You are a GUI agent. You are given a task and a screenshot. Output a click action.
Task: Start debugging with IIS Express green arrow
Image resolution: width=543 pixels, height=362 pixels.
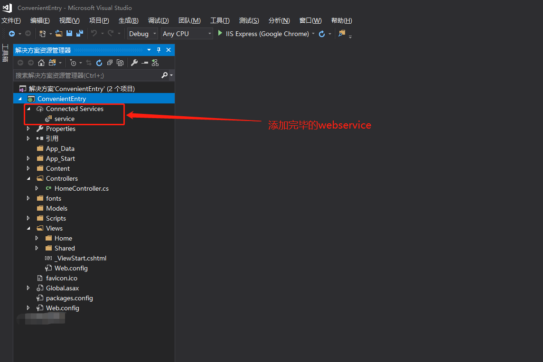pos(220,33)
